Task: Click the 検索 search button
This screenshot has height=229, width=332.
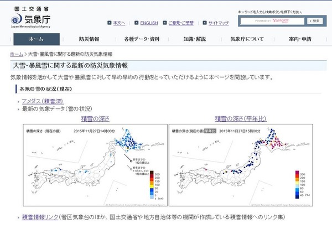Action: coord(315,20)
